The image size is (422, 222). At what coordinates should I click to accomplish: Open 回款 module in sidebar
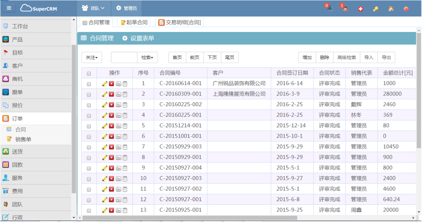[x=36, y=165]
